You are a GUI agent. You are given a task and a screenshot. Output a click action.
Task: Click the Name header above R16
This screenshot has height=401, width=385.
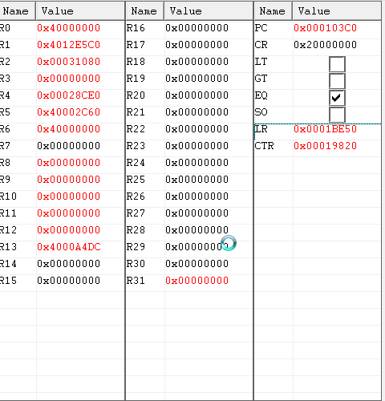tap(144, 11)
